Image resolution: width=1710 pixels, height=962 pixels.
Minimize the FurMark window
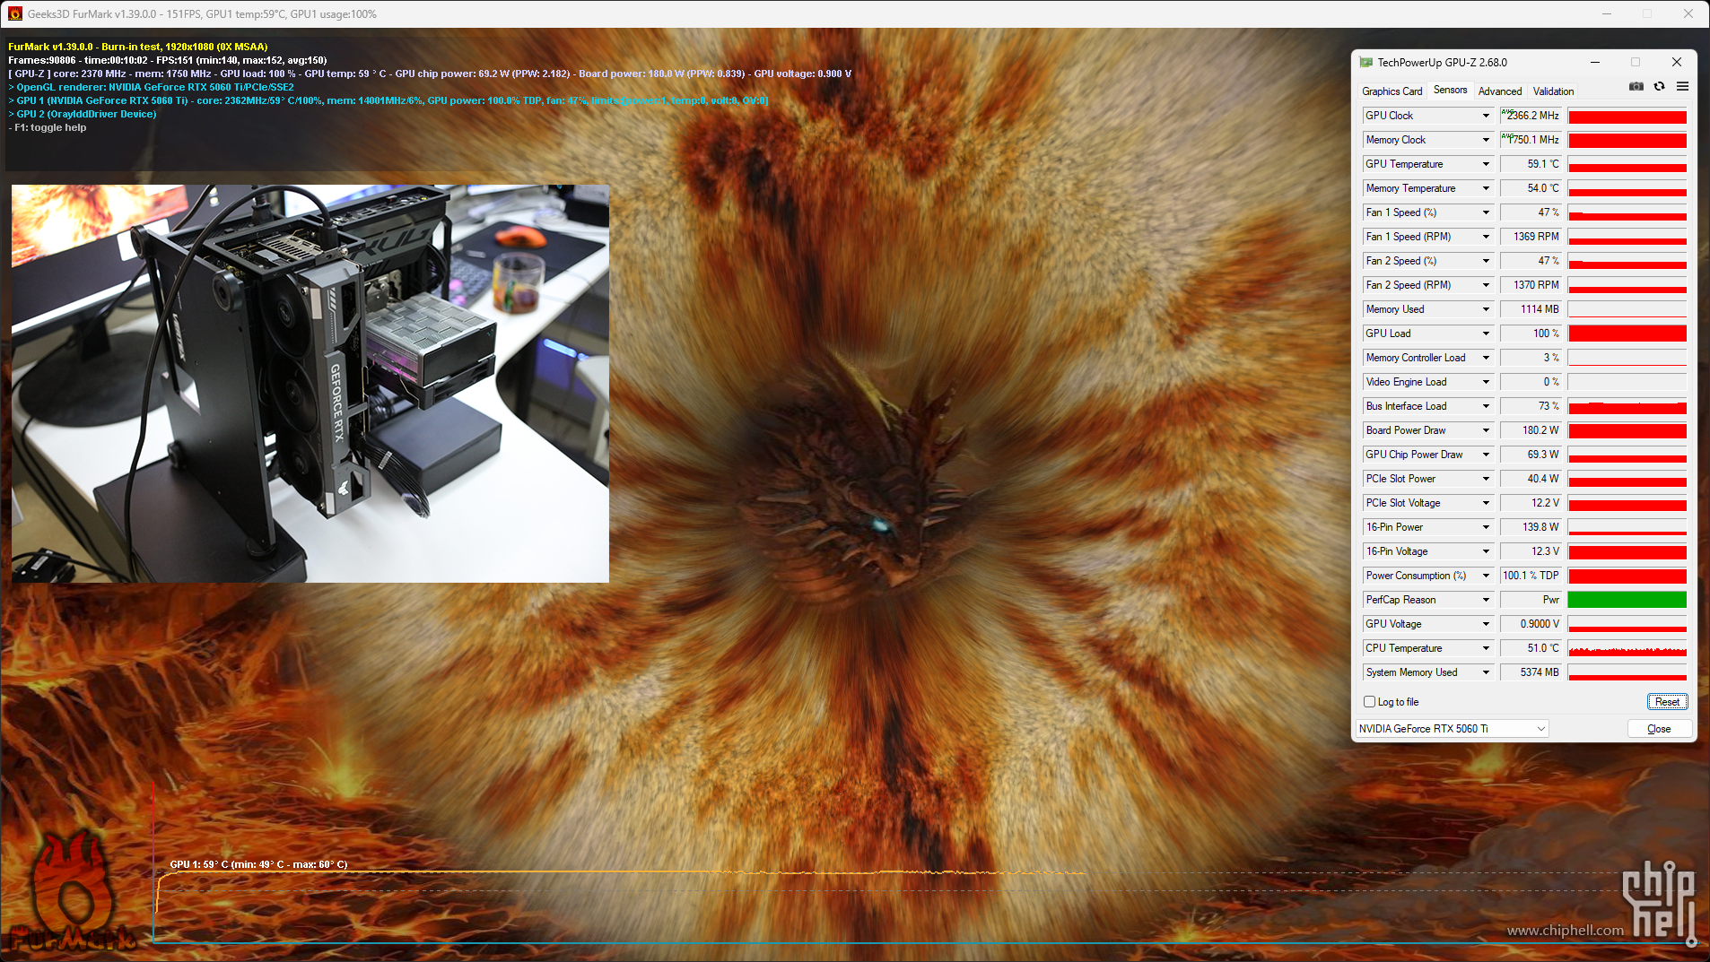click(x=1607, y=14)
